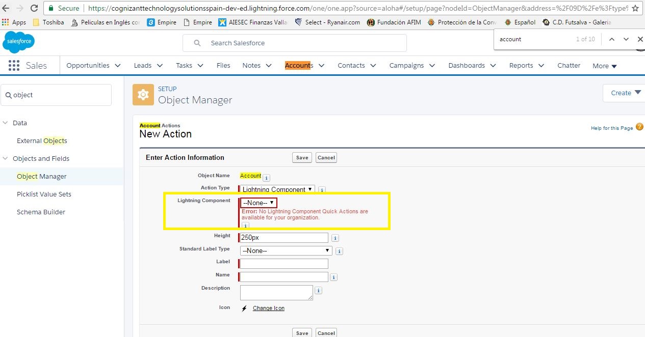Open the Apps bookmark shortcut
Image resolution: width=645 pixels, height=337 pixels.
(14, 22)
